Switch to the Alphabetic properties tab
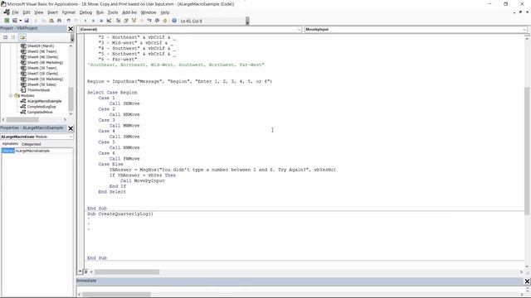Viewport: 531px width, 298px height. (x=11, y=144)
